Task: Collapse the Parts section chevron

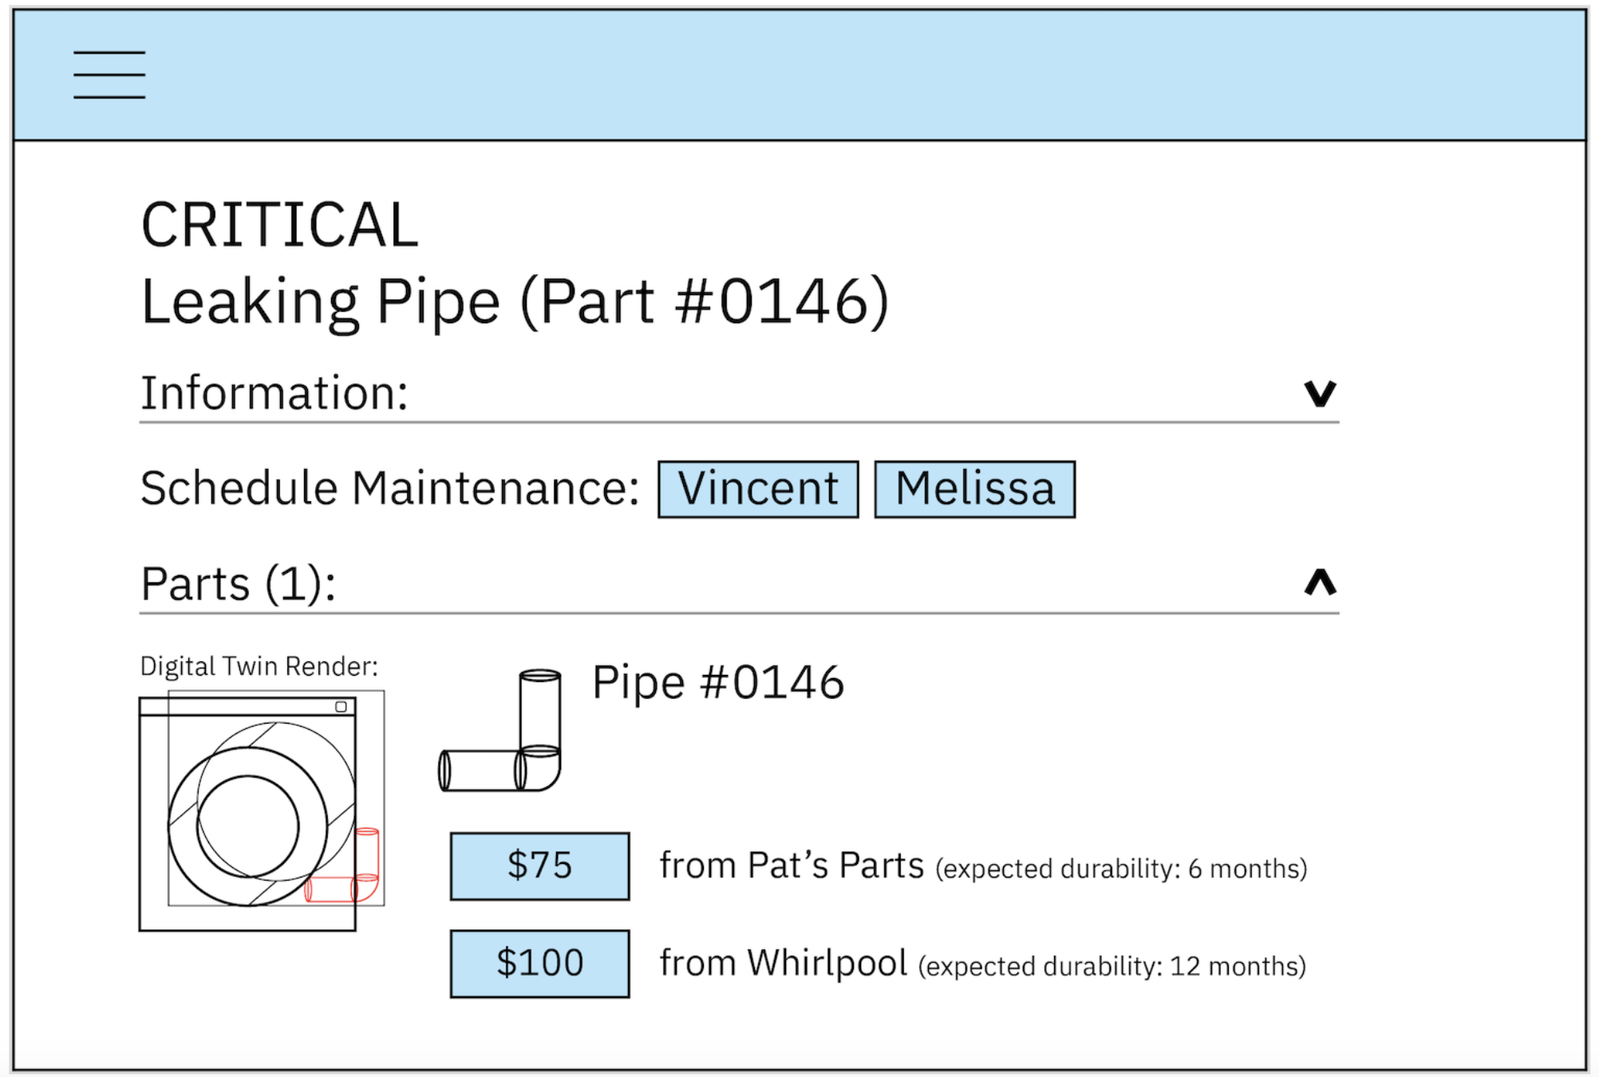Action: point(1320,582)
